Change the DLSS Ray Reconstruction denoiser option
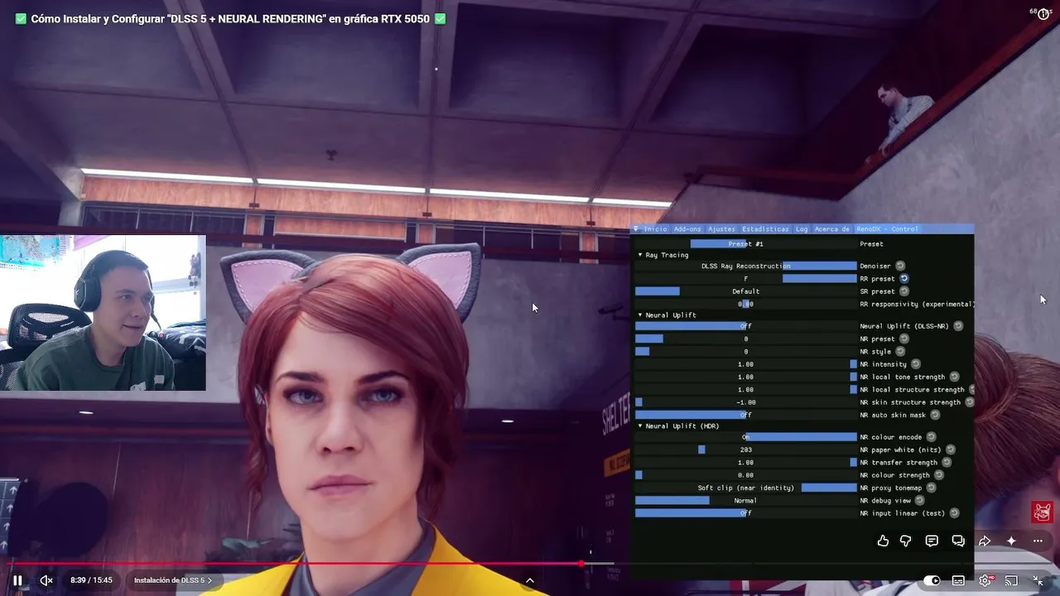This screenshot has height=596, width=1060. 746,266
